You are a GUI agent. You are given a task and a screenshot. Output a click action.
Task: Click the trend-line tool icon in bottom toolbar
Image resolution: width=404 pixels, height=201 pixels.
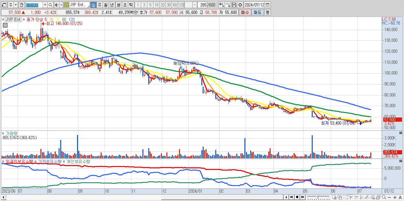tap(356, 197)
